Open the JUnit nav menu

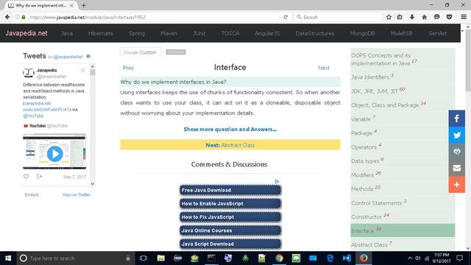click(x=199, y=33)
